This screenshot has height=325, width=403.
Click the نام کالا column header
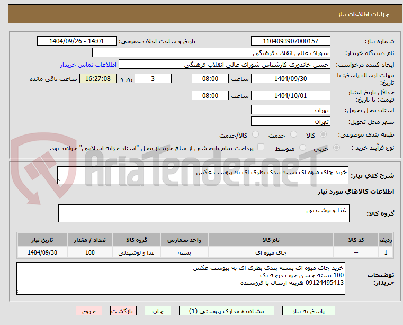[x=271, y=240]
